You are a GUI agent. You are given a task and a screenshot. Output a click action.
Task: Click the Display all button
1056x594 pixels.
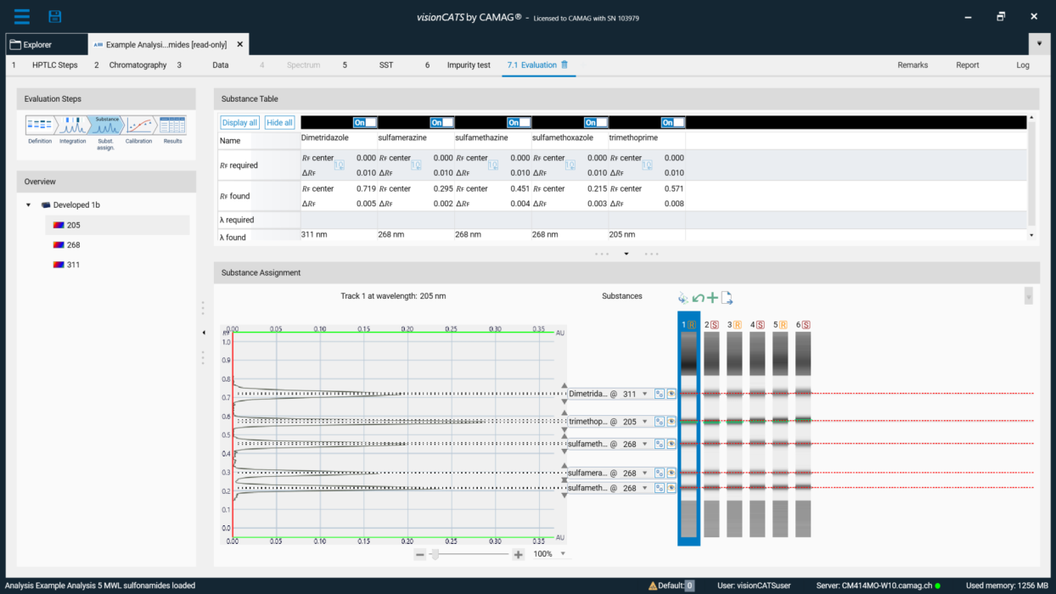(239, 121)
